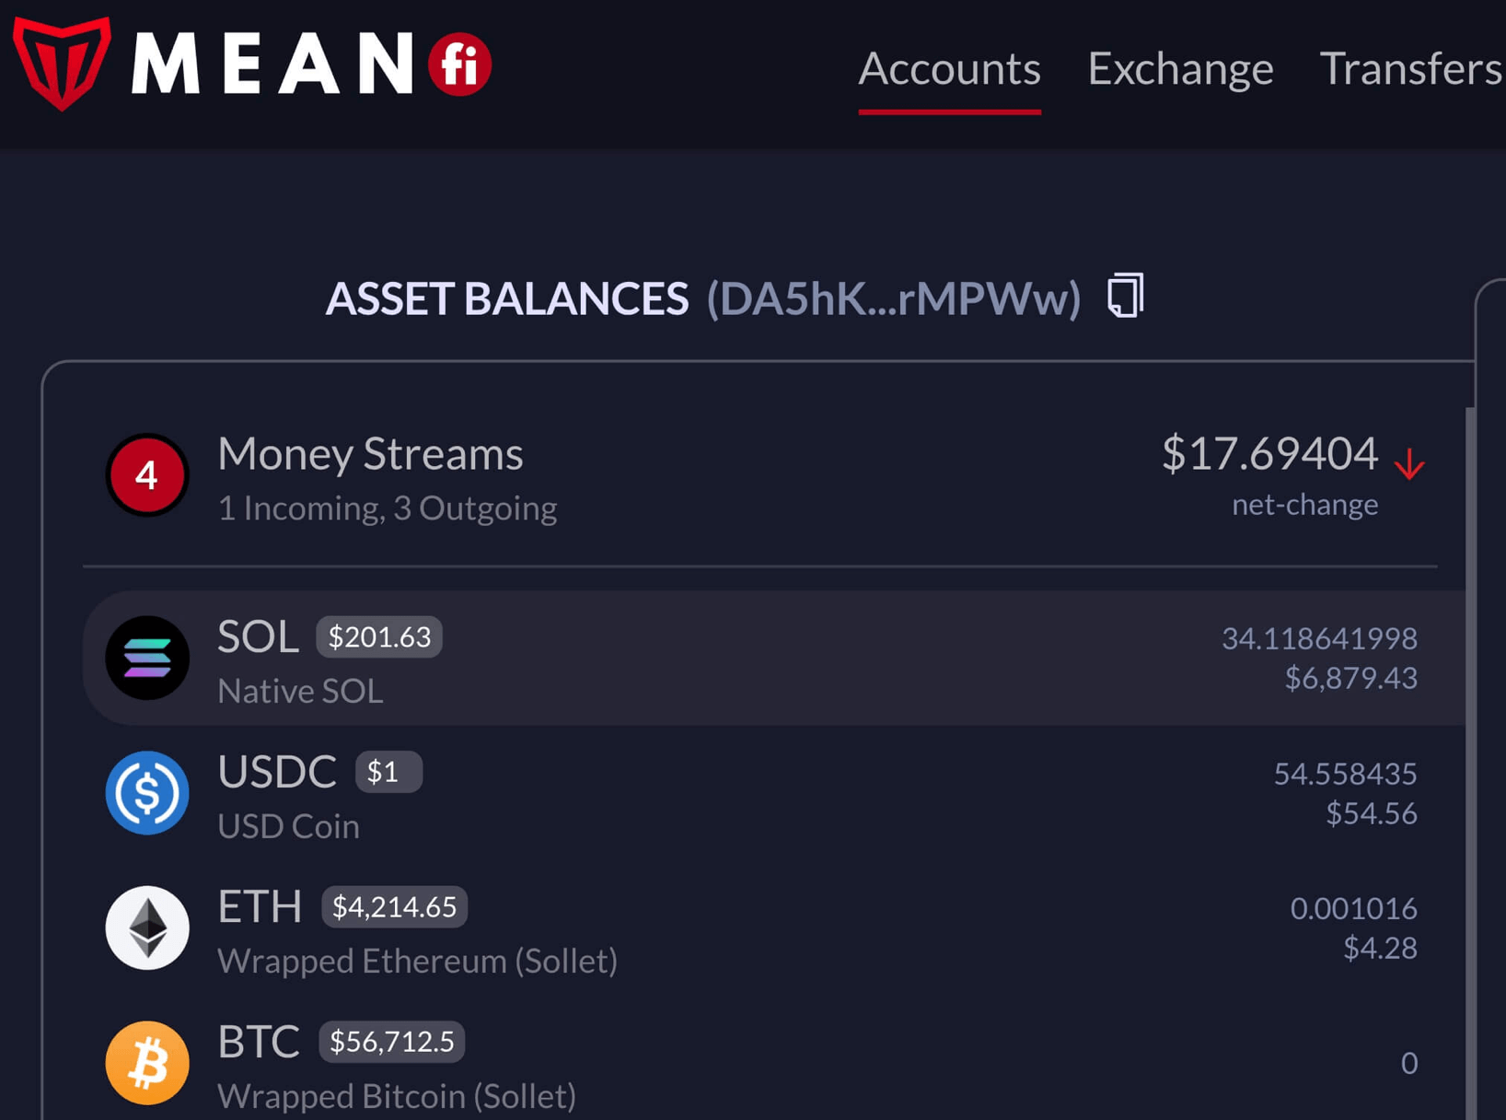Select the SOL token icon
The height and width of the screenshot is (1120, 1506).
[x=147, y=657]
